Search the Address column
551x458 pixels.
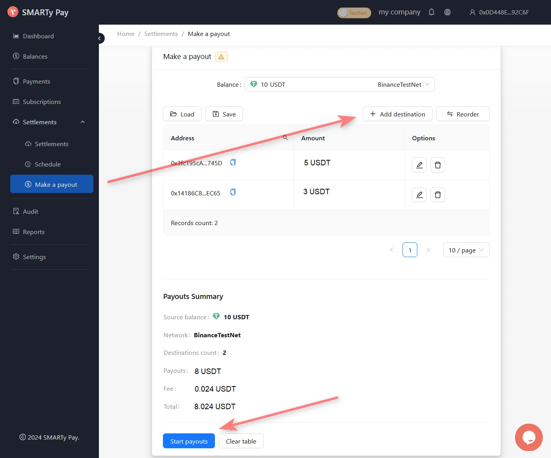coord(285,138)
